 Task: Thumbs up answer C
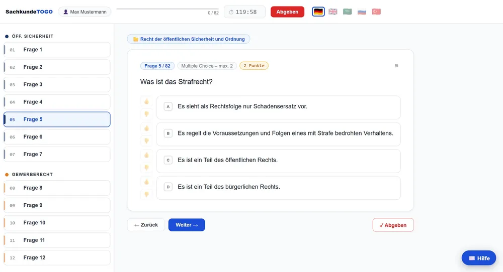[x=146, y=155]
